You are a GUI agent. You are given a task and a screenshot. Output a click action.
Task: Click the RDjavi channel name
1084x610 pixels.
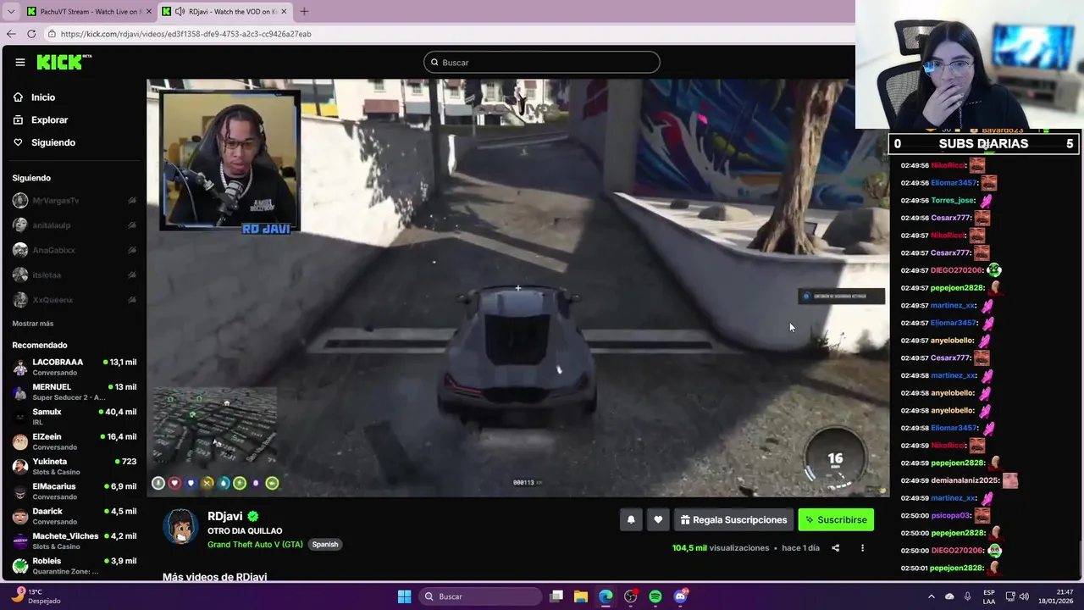225,516
